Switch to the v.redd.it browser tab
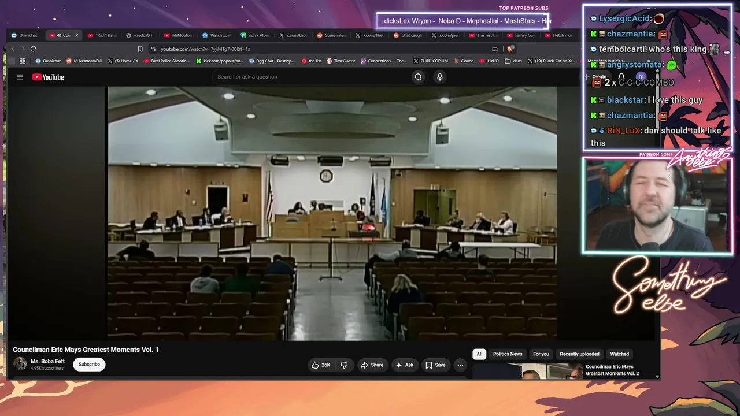Viewport: 740px width, 416px height. point(140,35)
